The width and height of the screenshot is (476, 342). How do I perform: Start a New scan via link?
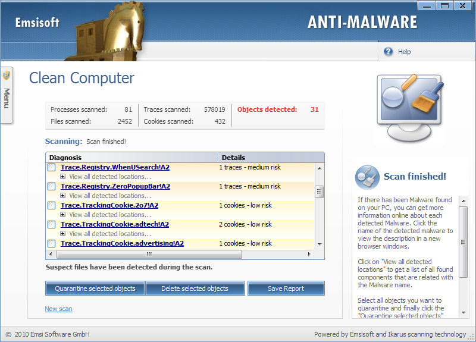58,309
